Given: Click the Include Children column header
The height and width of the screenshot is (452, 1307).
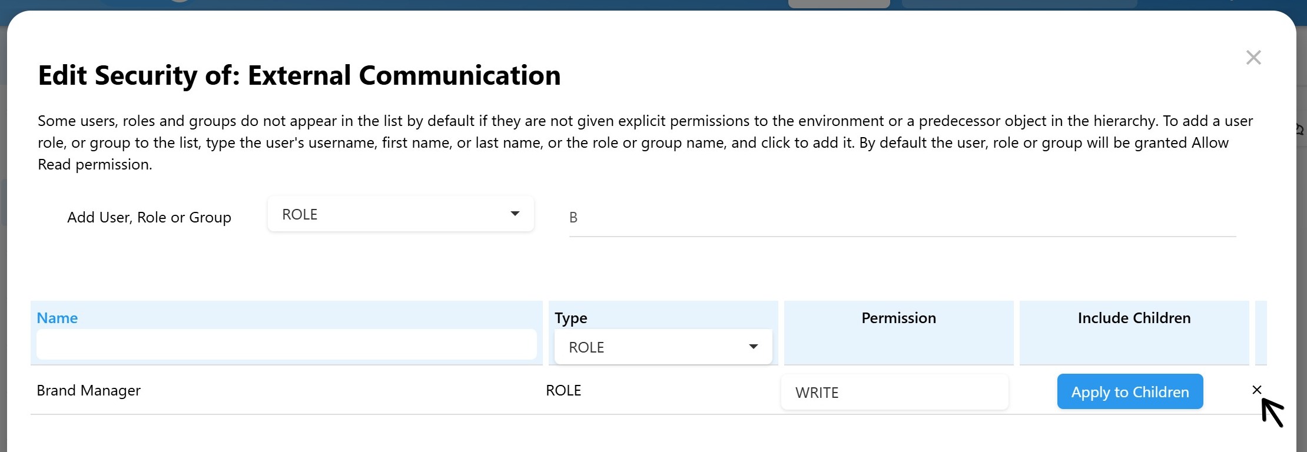Looking at the screenshot, I should (x=1134, y=318).
